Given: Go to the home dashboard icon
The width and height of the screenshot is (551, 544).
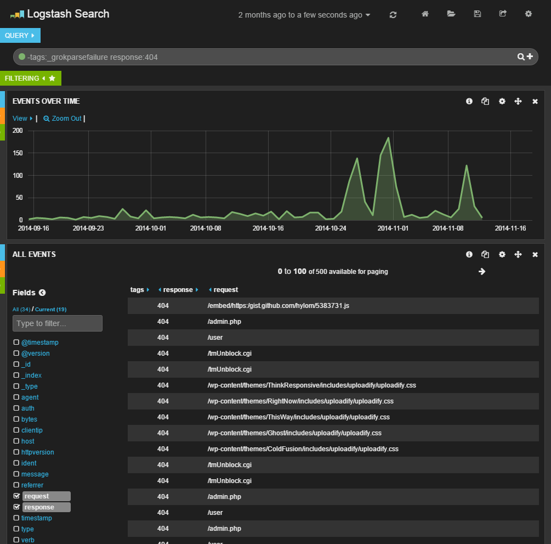Looking at the screenshot, I should point(425,14).
